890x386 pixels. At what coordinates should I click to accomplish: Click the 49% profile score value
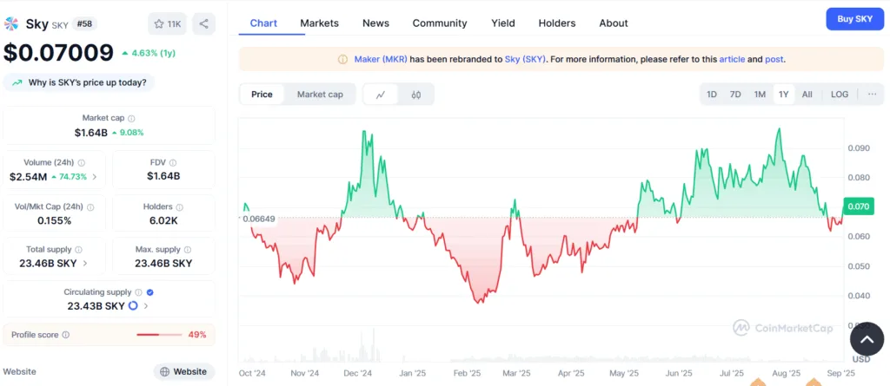click(x=197, y=335)
